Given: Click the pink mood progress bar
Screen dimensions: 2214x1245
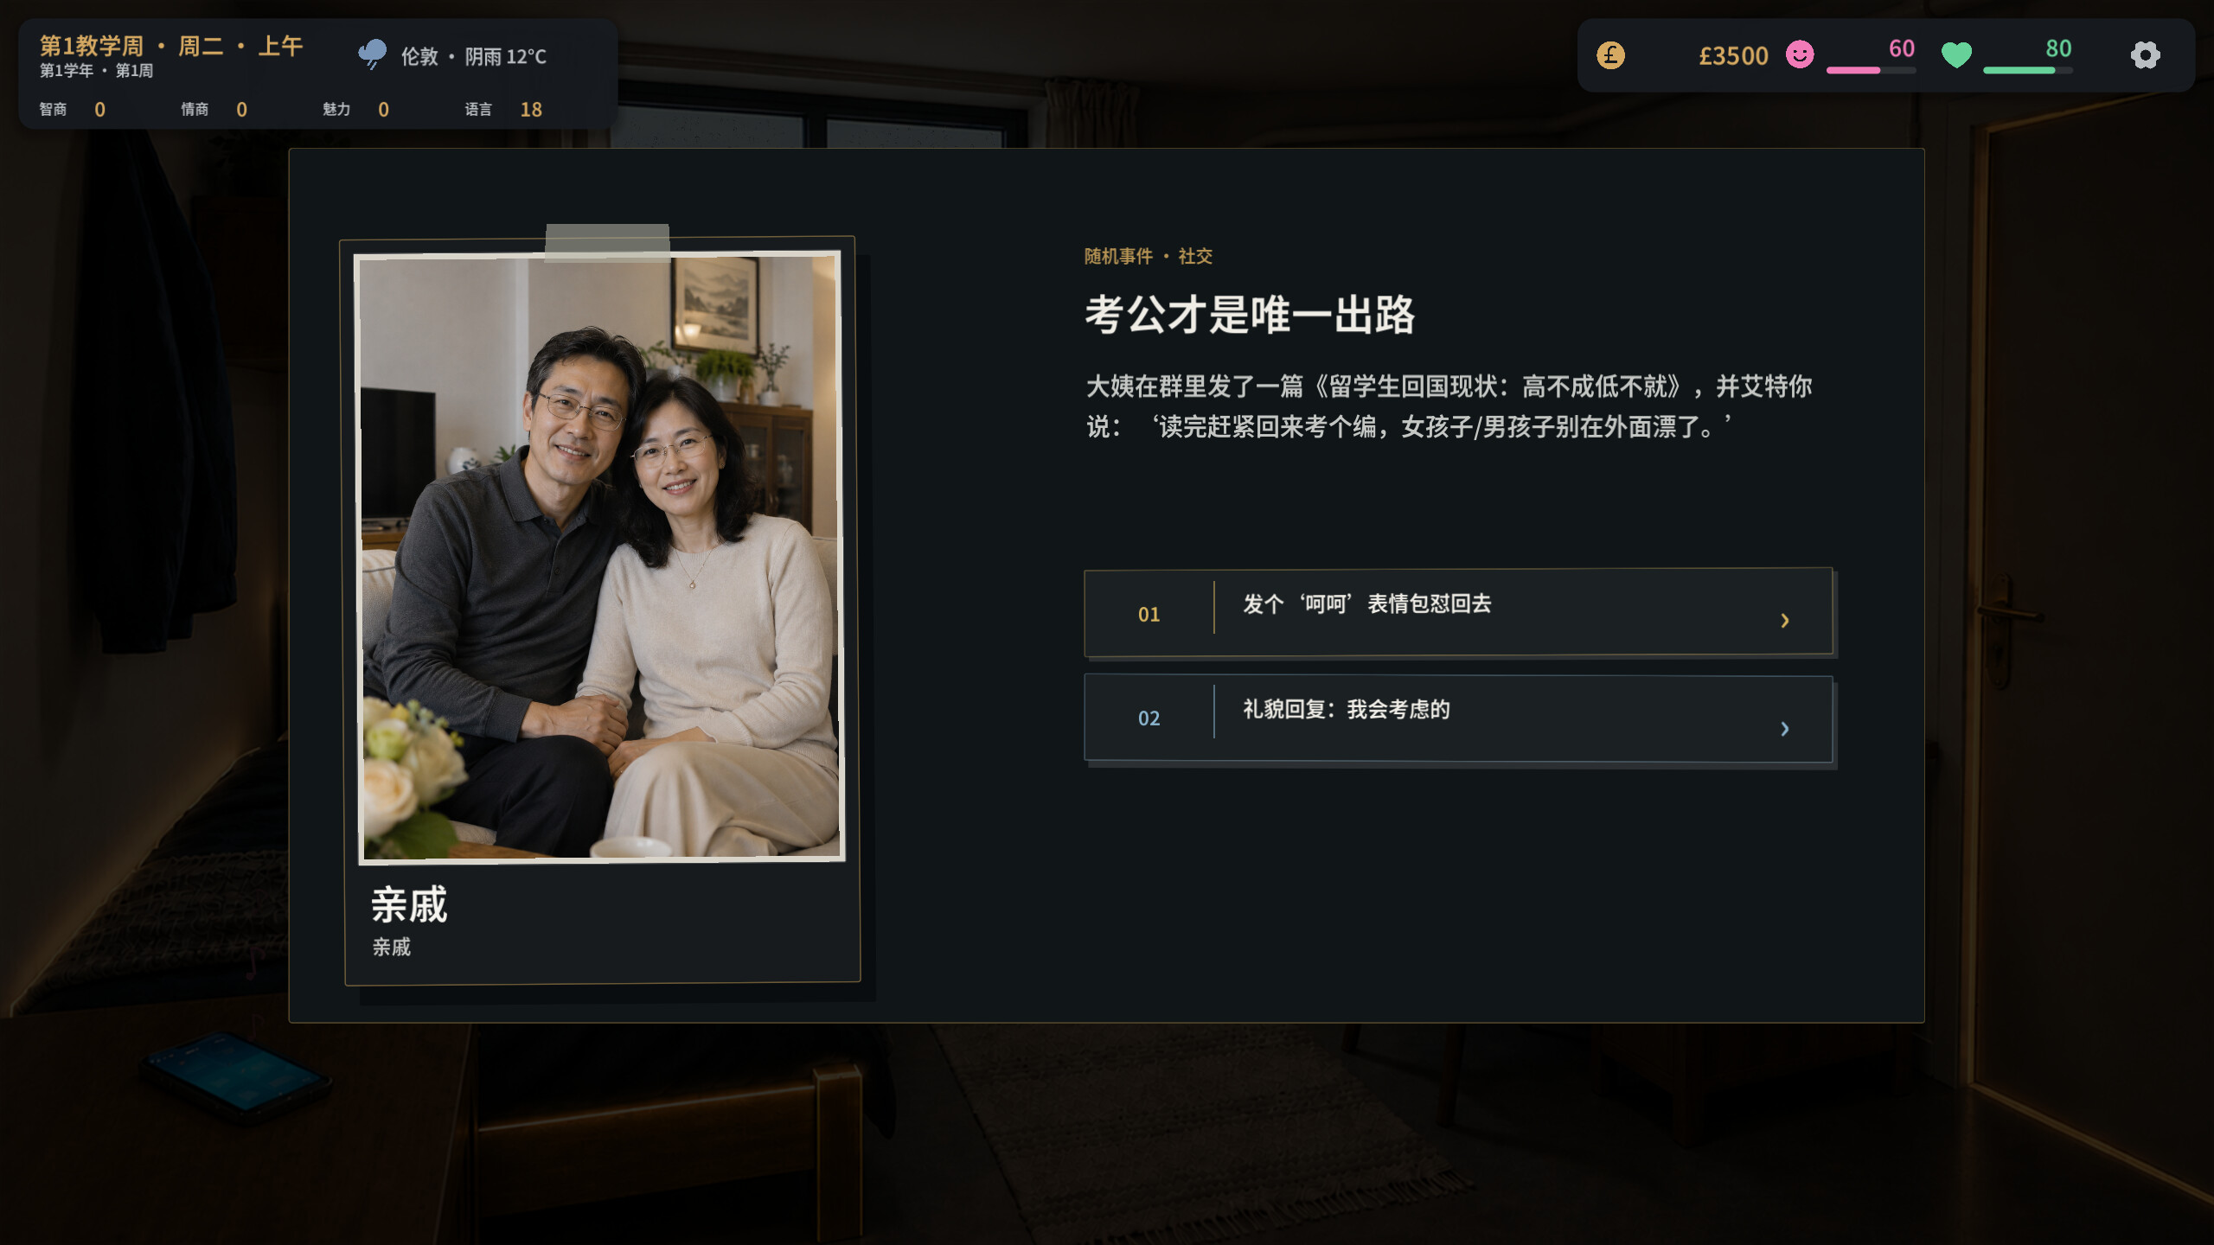Looking at the screenshot, I should click(x=1872, y=70).
